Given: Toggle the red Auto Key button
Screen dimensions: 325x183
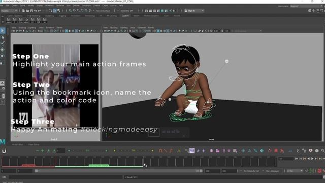Looking at the screenshot, I should tap(319, 171).
